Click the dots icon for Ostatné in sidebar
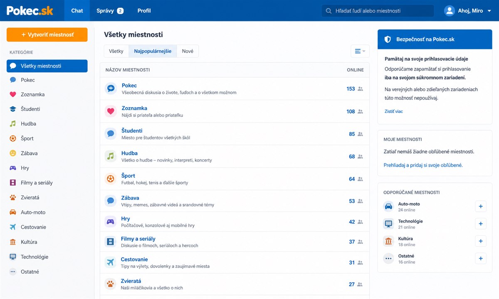Image resolution: width=499 pixels, height=299 pixels. pyautogui.click(x=13, y=272)
